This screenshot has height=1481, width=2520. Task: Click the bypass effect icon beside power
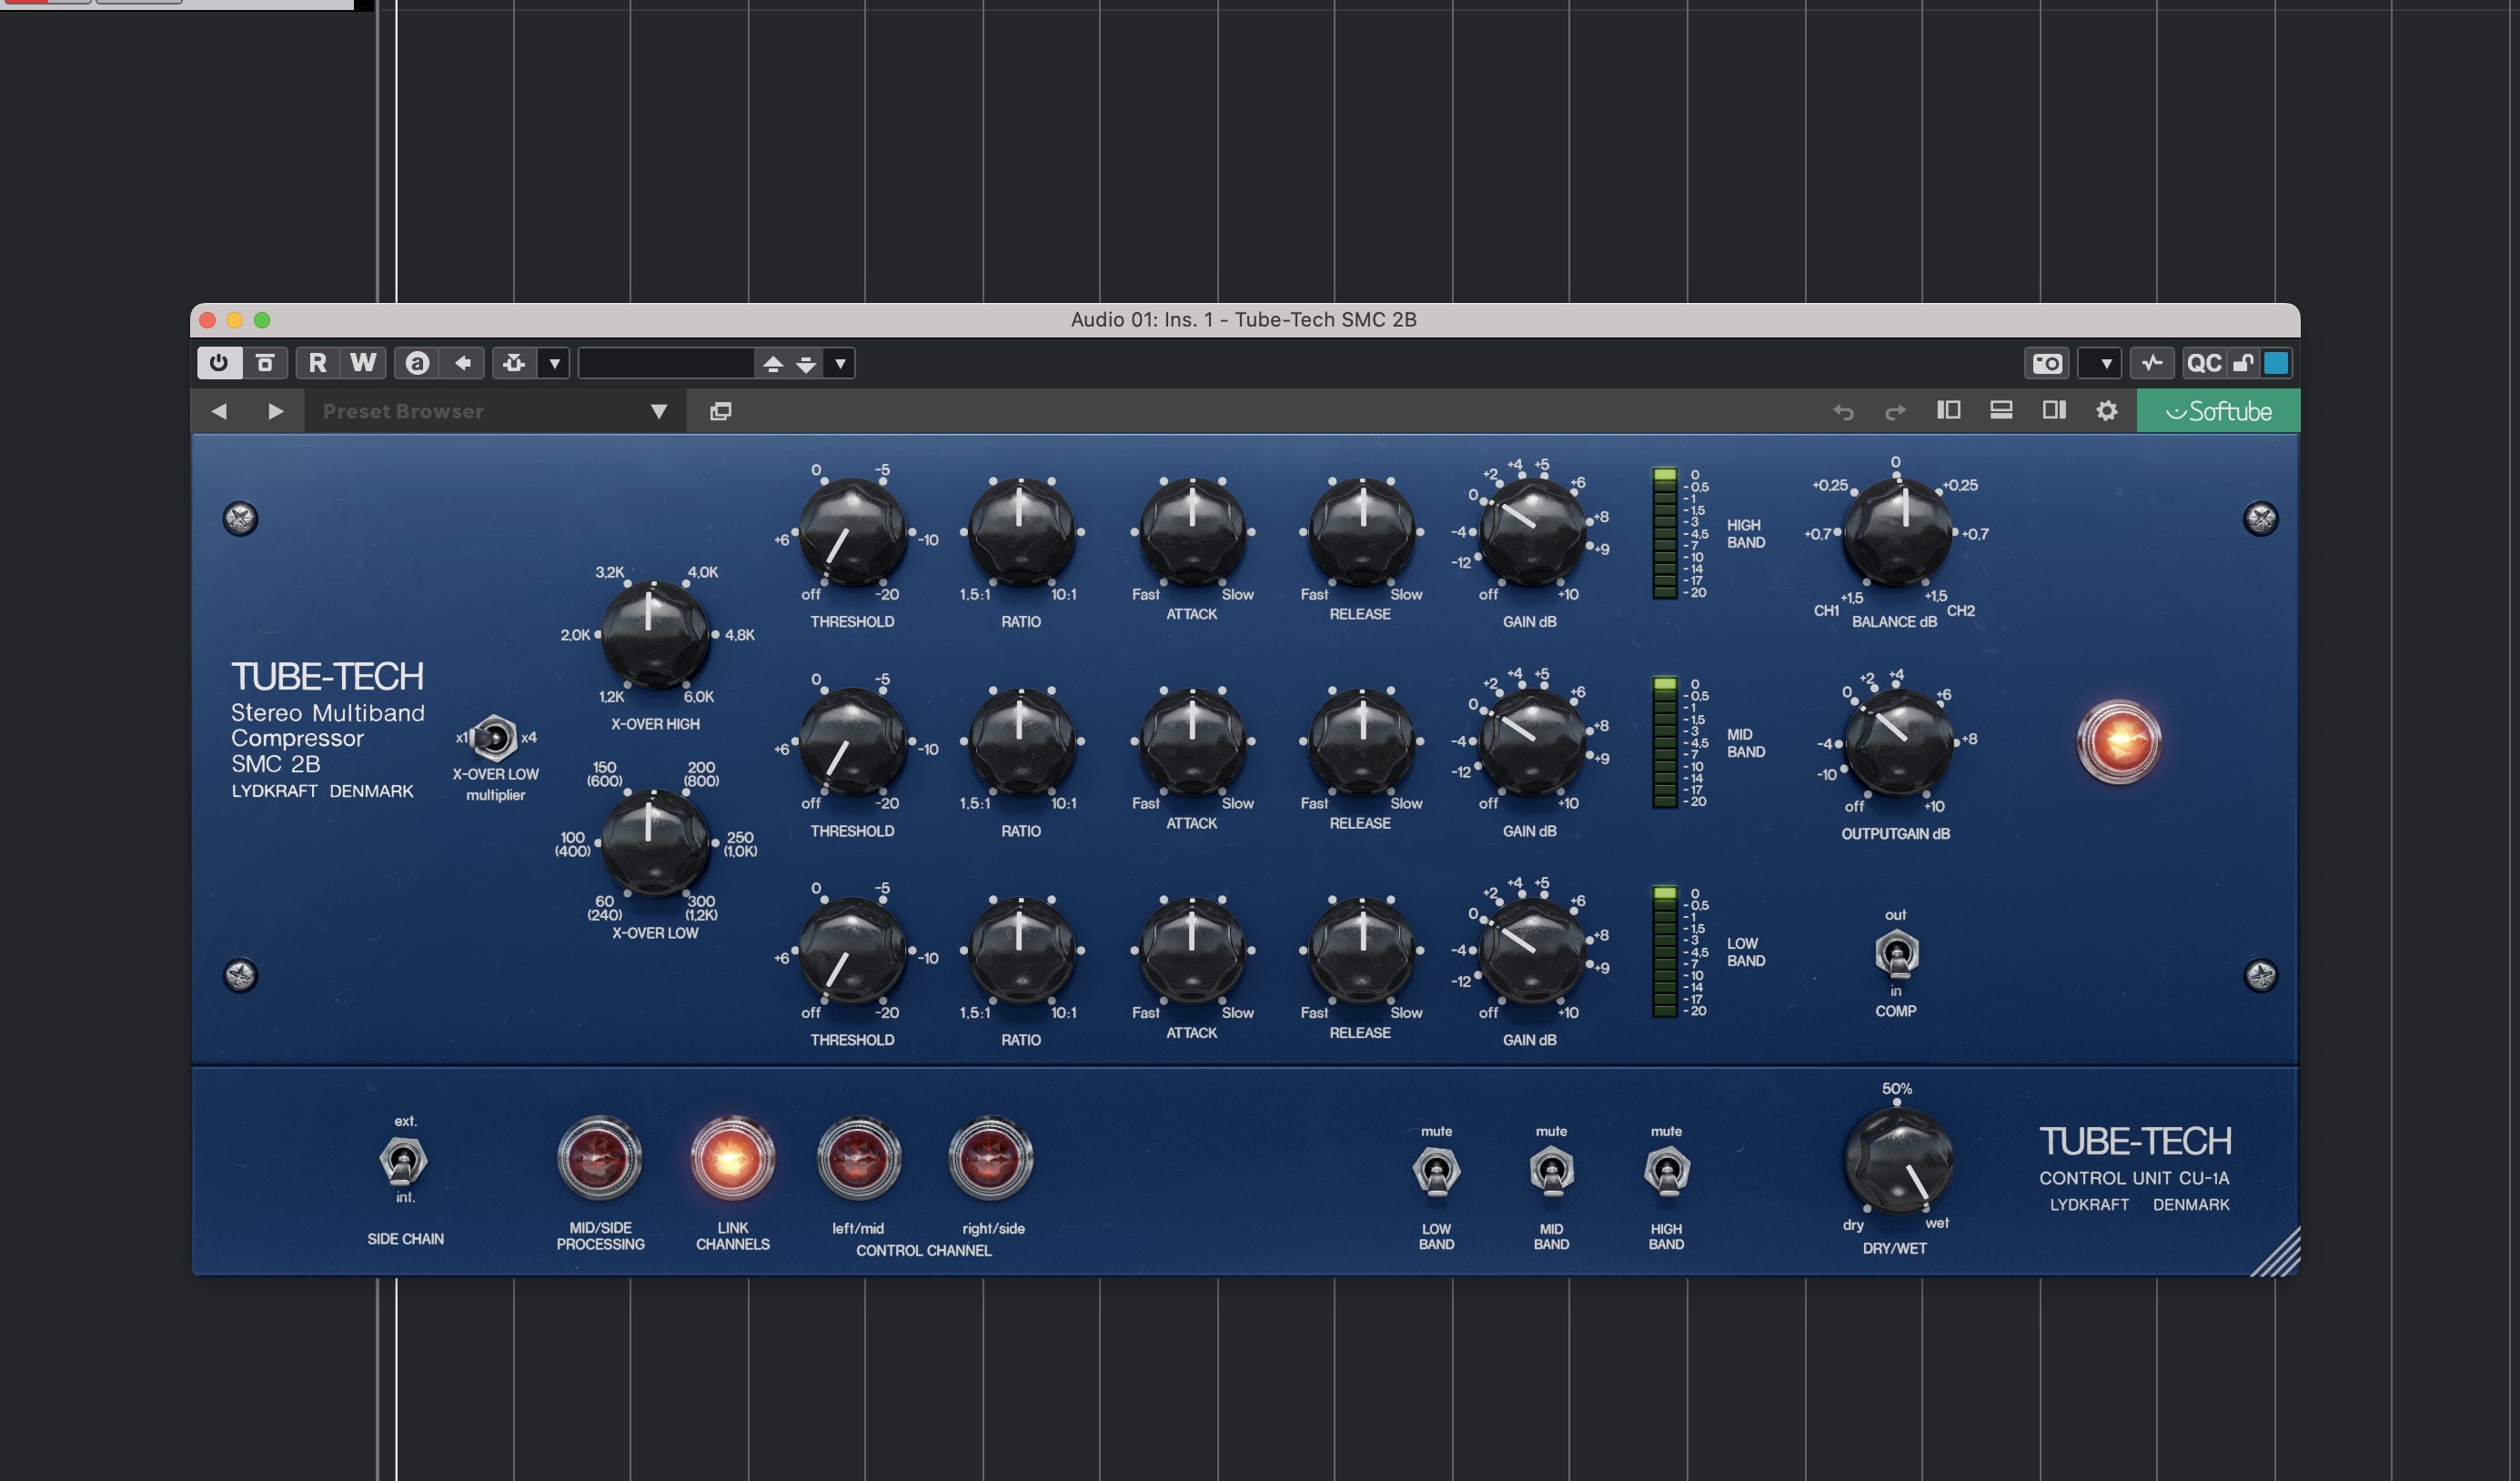click(x=265, y=363)
